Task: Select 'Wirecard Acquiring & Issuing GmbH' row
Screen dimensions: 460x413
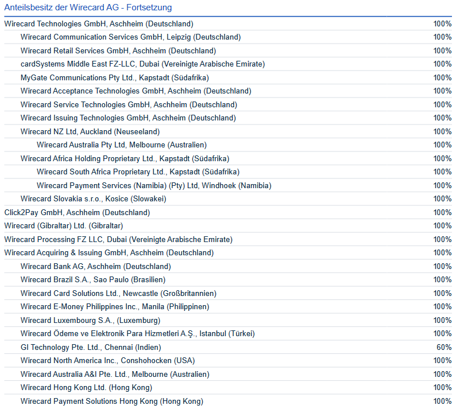Action: (228, 253)
